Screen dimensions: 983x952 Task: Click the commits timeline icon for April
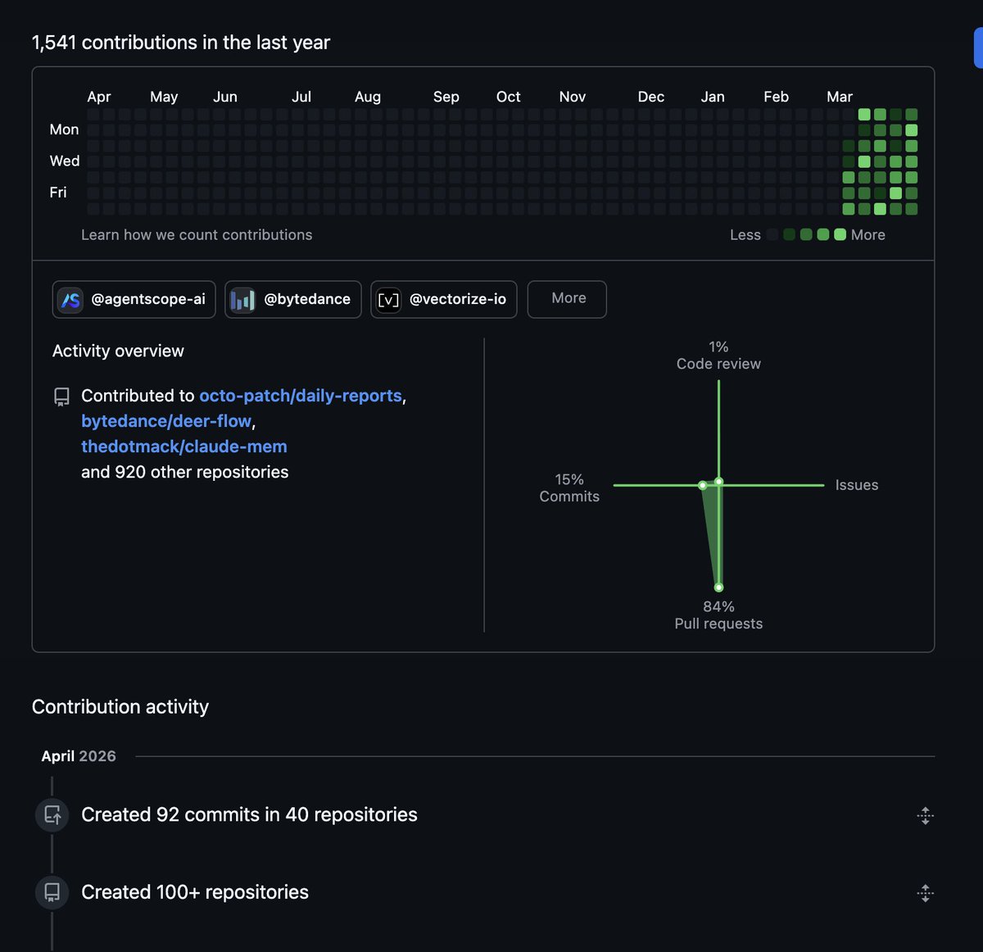(52, 815)
